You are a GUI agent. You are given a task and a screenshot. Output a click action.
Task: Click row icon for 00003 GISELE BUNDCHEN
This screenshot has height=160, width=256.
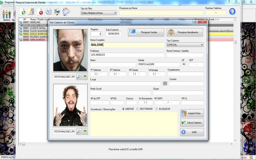(20, 34)
